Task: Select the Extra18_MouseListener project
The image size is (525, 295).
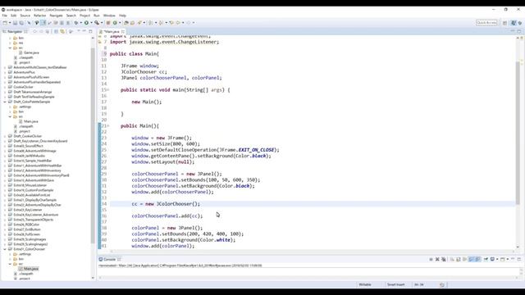Action: [x=30, y=185]
